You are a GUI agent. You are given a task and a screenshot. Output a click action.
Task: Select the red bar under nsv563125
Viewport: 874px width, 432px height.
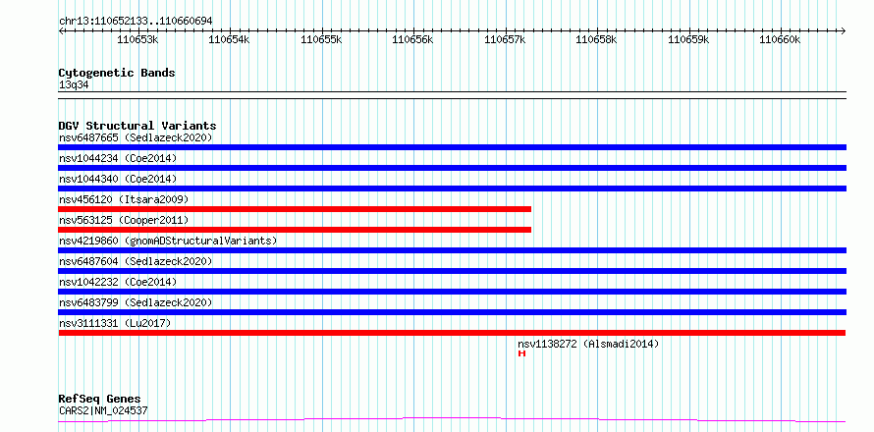(x=295, y=230)
